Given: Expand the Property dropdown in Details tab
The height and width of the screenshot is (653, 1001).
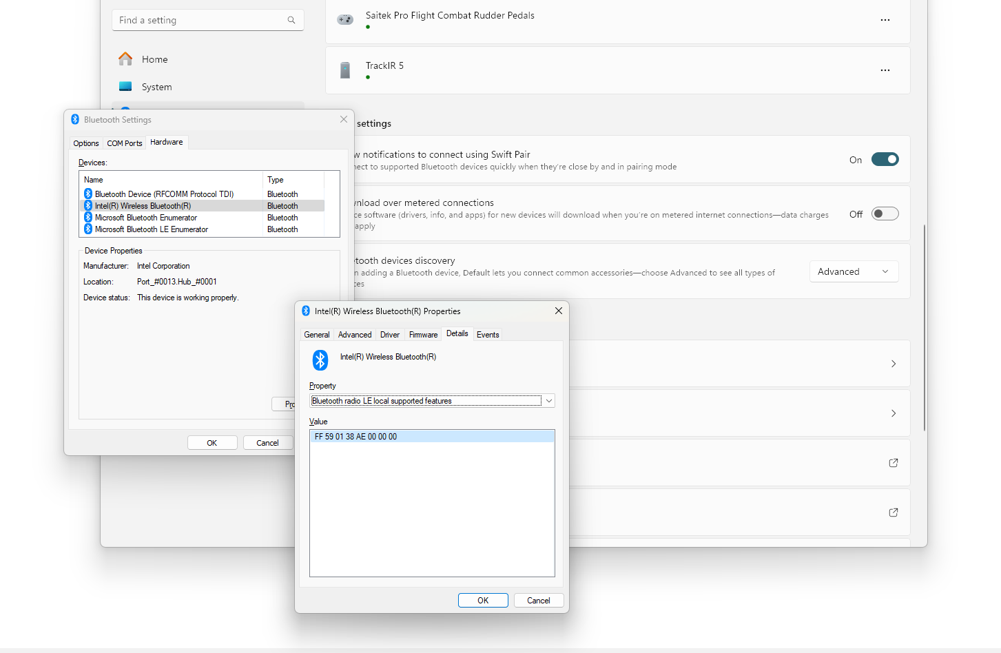Looking at the screenshot, I should 549,401.
